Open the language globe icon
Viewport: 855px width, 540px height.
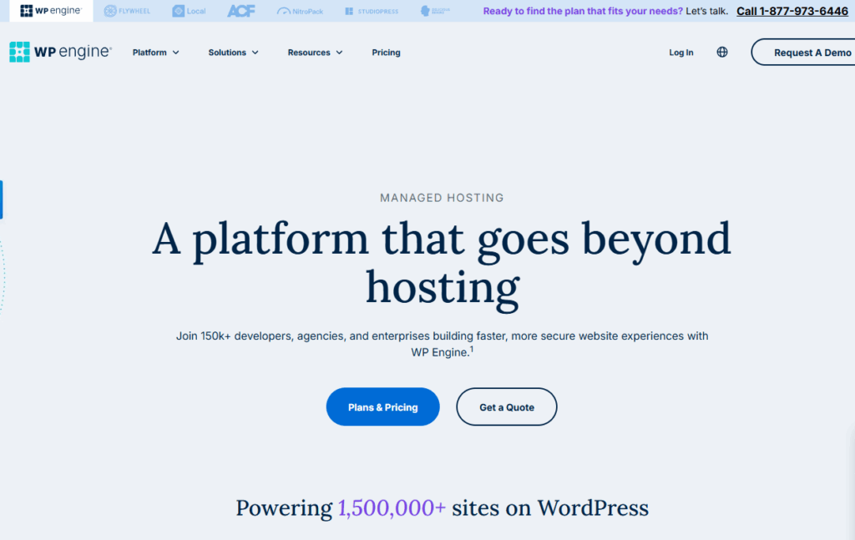pyautogui.click(x=722, y=52)
